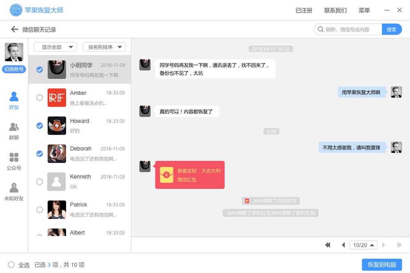Click 恢复到电脑 recover to computer button
410x273 pixels.
pyautogui.click(x=382, y=265)
